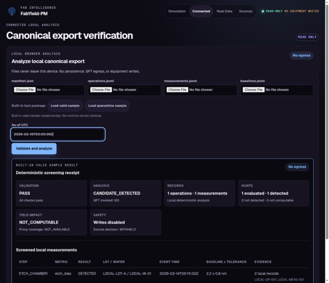Screen dimensions: 329x283
Task: Click the '2 local records' evidence text
Action: click(x=266, y=274)
